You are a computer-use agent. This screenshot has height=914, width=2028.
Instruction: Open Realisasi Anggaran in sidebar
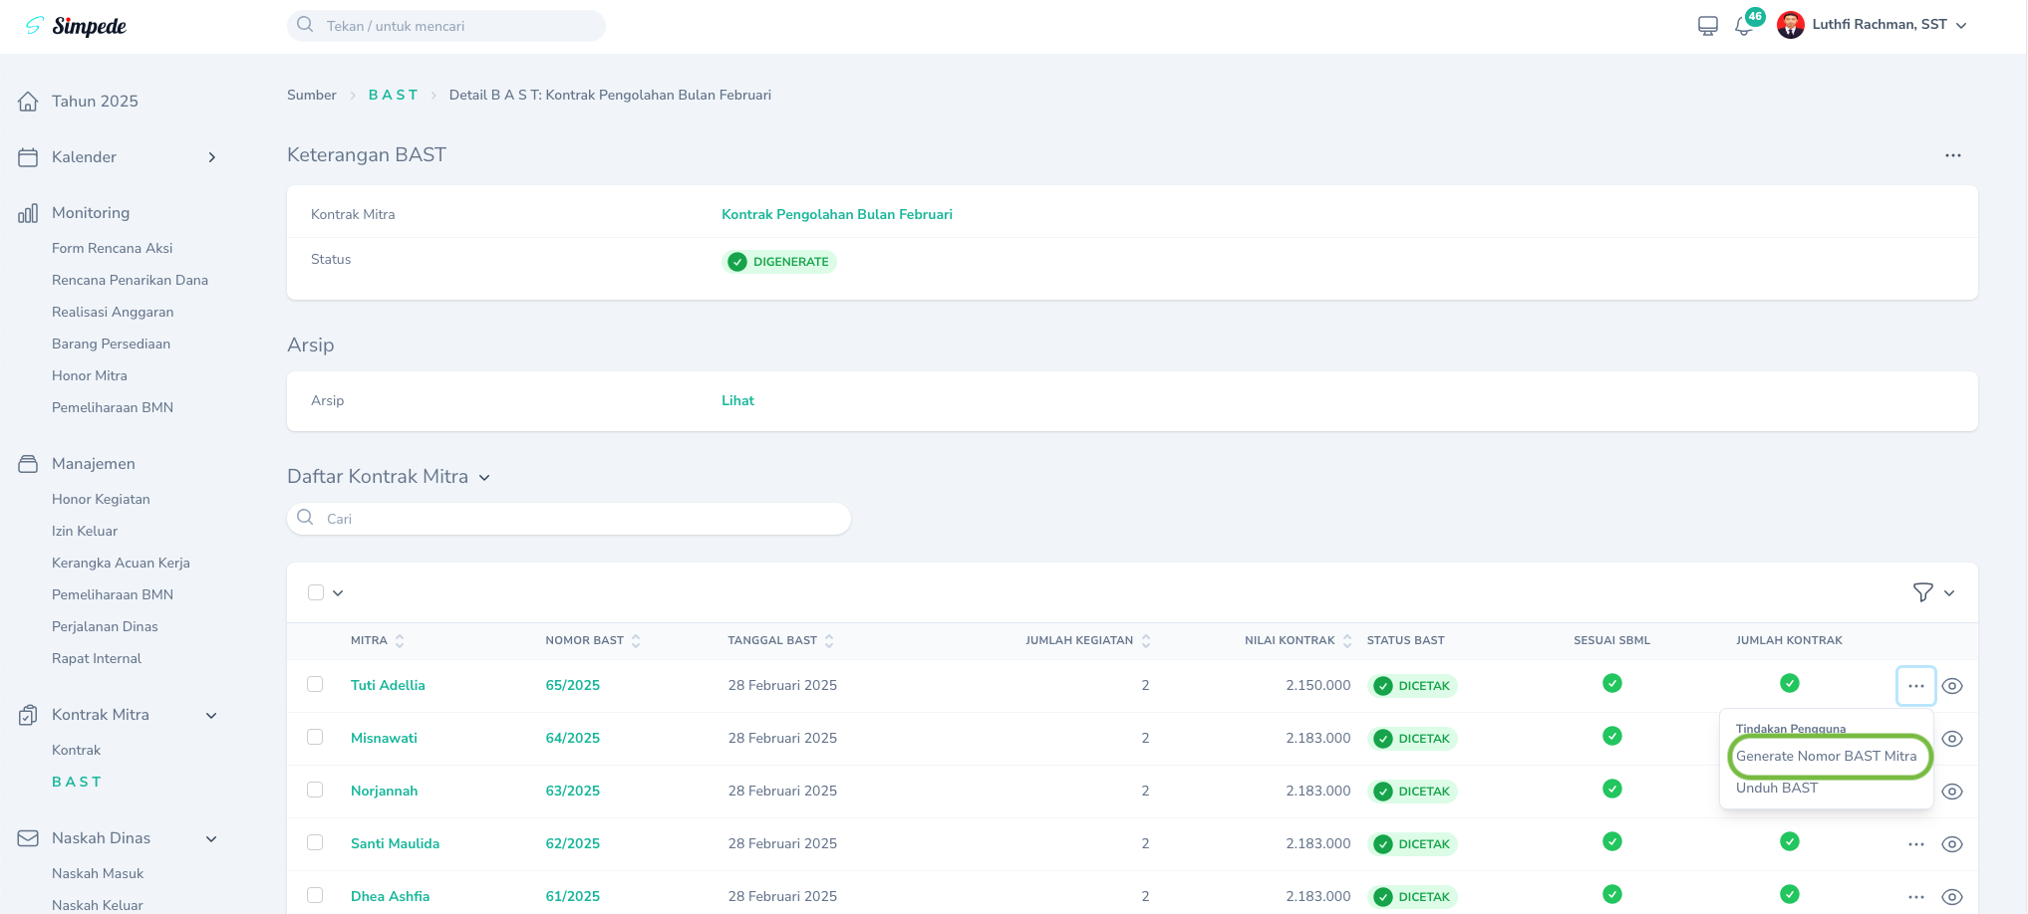coord(113,313)
